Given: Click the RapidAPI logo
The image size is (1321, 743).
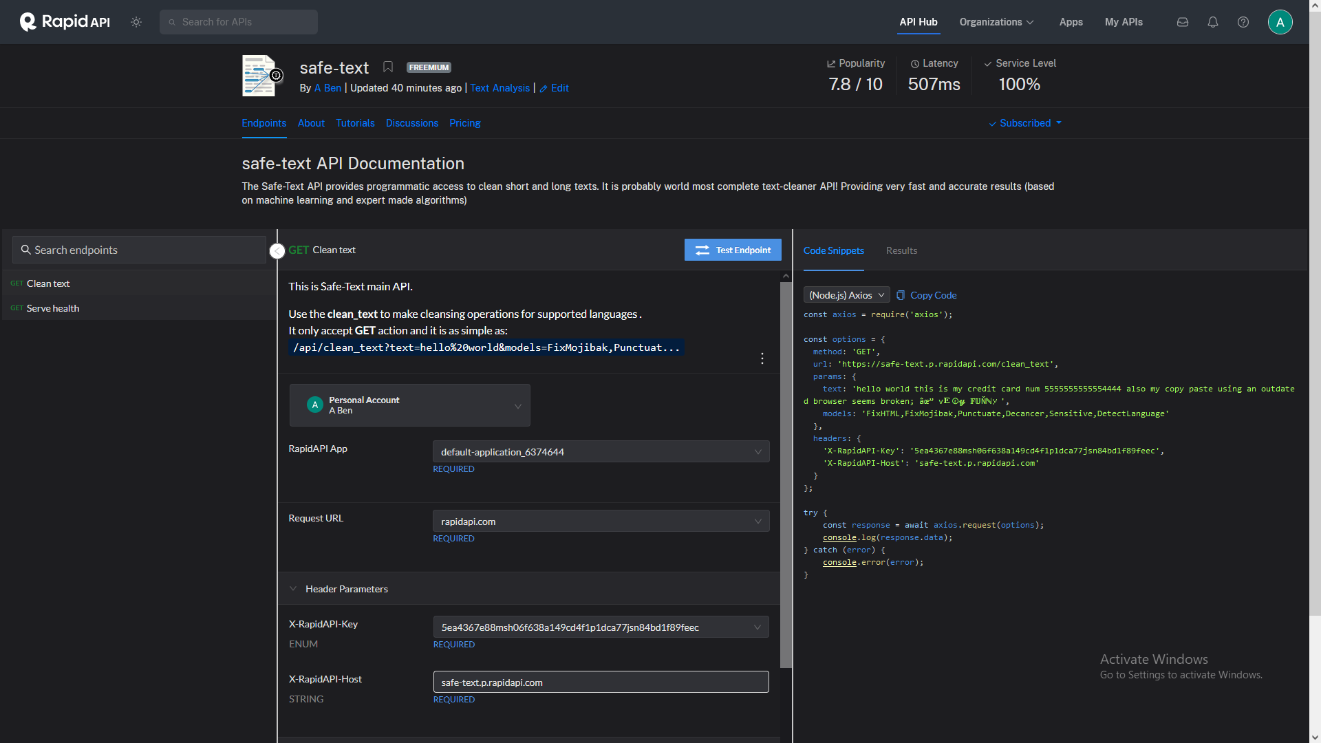Looking at the screenshot, I should (65, 22).
